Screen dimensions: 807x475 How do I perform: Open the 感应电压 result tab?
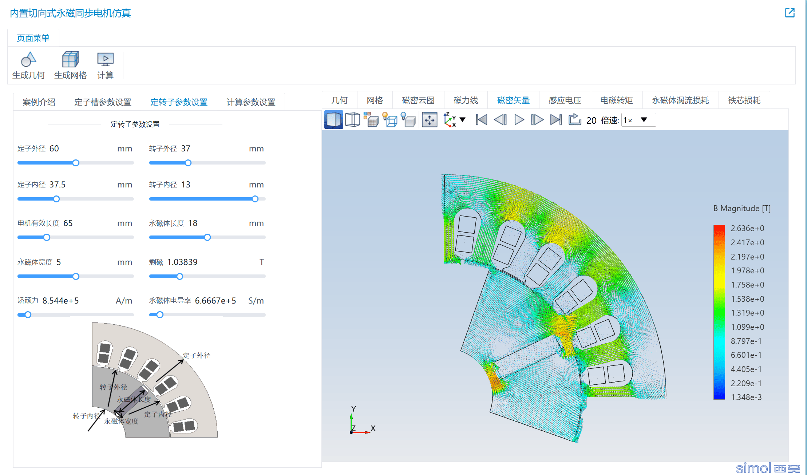565,100
